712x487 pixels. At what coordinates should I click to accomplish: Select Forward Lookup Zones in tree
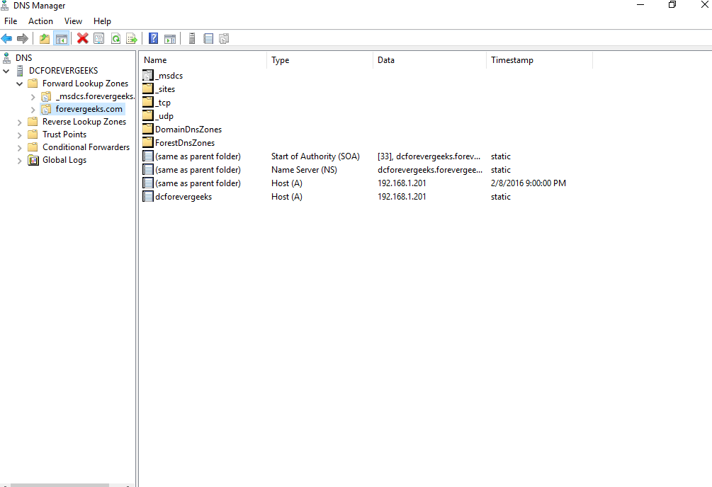(x=85, y=84)
